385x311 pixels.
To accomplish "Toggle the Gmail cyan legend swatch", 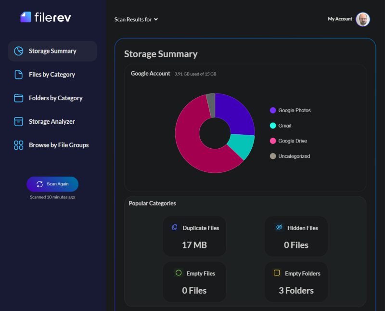I will point(273,126).
